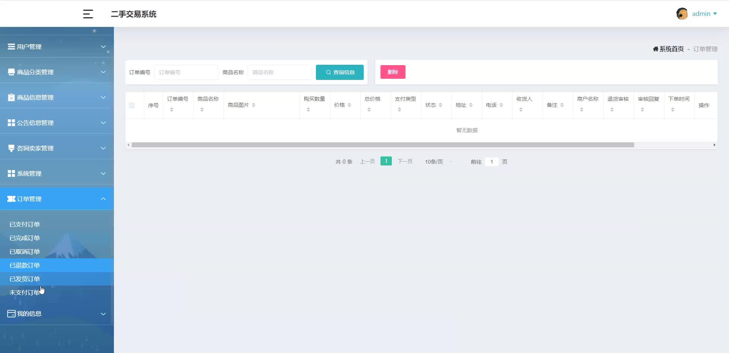The height and width of the screenshot is (353, 729).
Task: Sort by 总价格 column arrows
Action: [x=369, y=109]
